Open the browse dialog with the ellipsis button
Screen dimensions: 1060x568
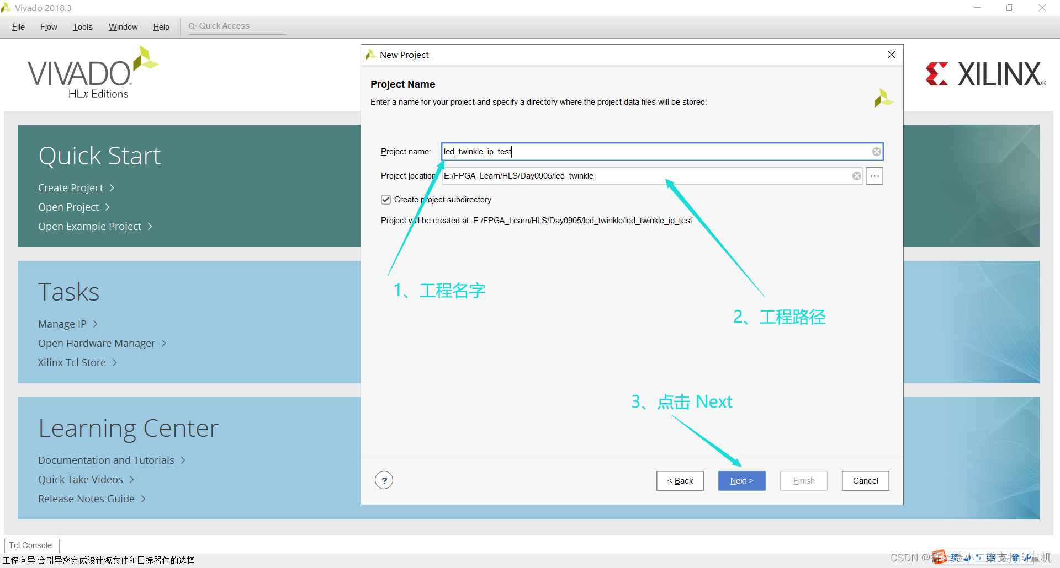[875, 176]
